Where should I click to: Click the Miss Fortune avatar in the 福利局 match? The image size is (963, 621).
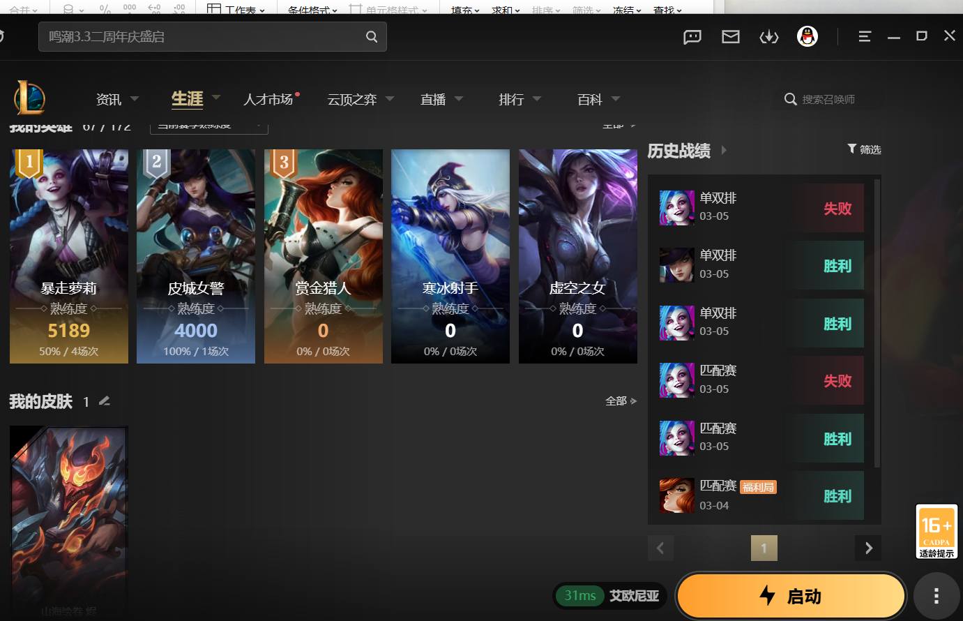(x=677, y=495)
